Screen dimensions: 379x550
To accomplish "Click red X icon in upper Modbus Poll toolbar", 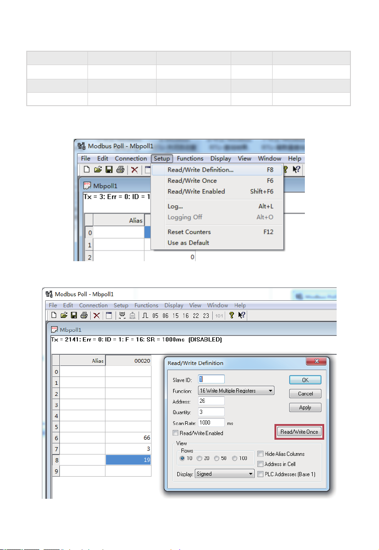I will tap(134, 170).
